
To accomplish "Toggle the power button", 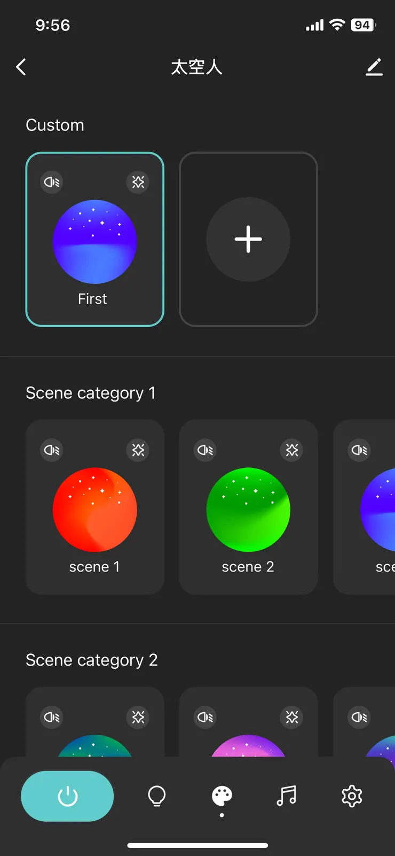I will point(67,796).
